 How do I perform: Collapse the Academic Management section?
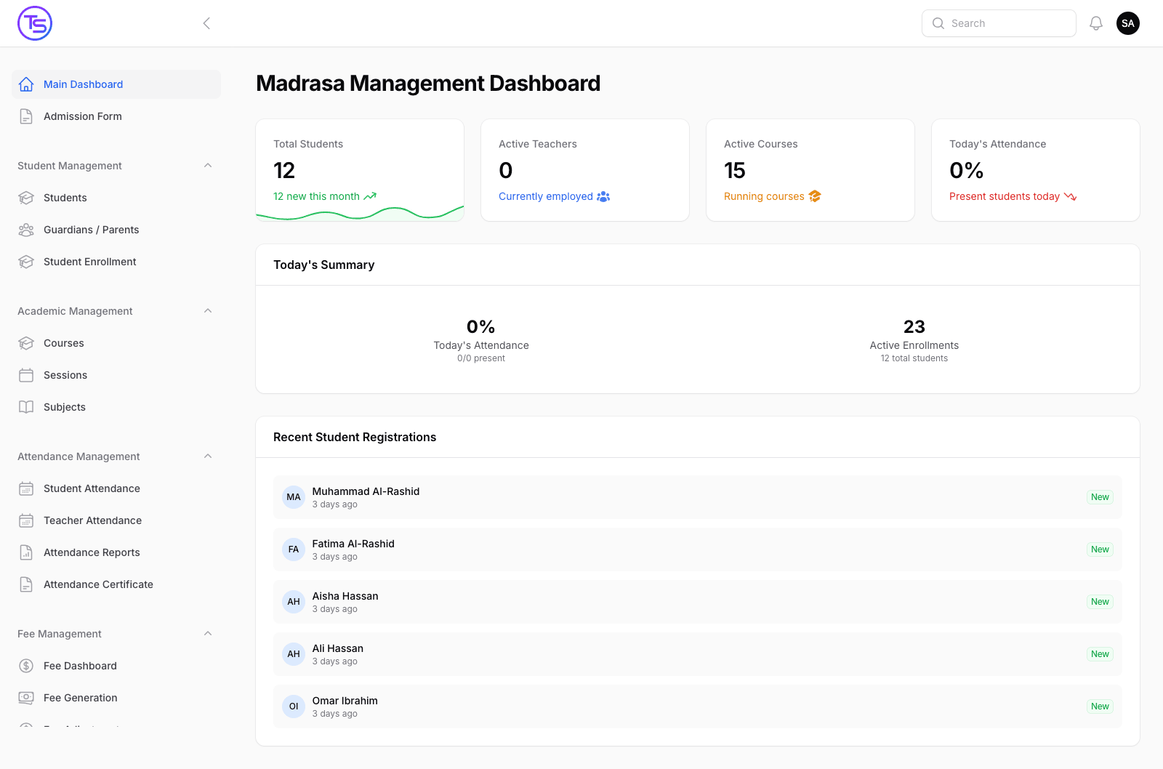(x=208, y=311)
